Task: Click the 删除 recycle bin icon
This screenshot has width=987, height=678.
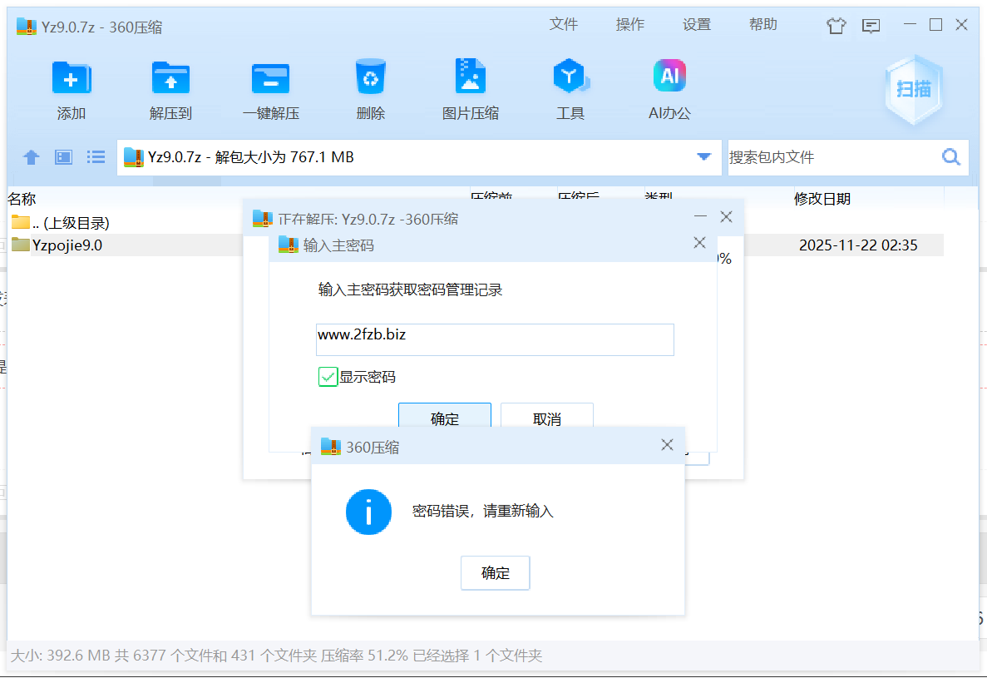Action: [x=370, y=77]
